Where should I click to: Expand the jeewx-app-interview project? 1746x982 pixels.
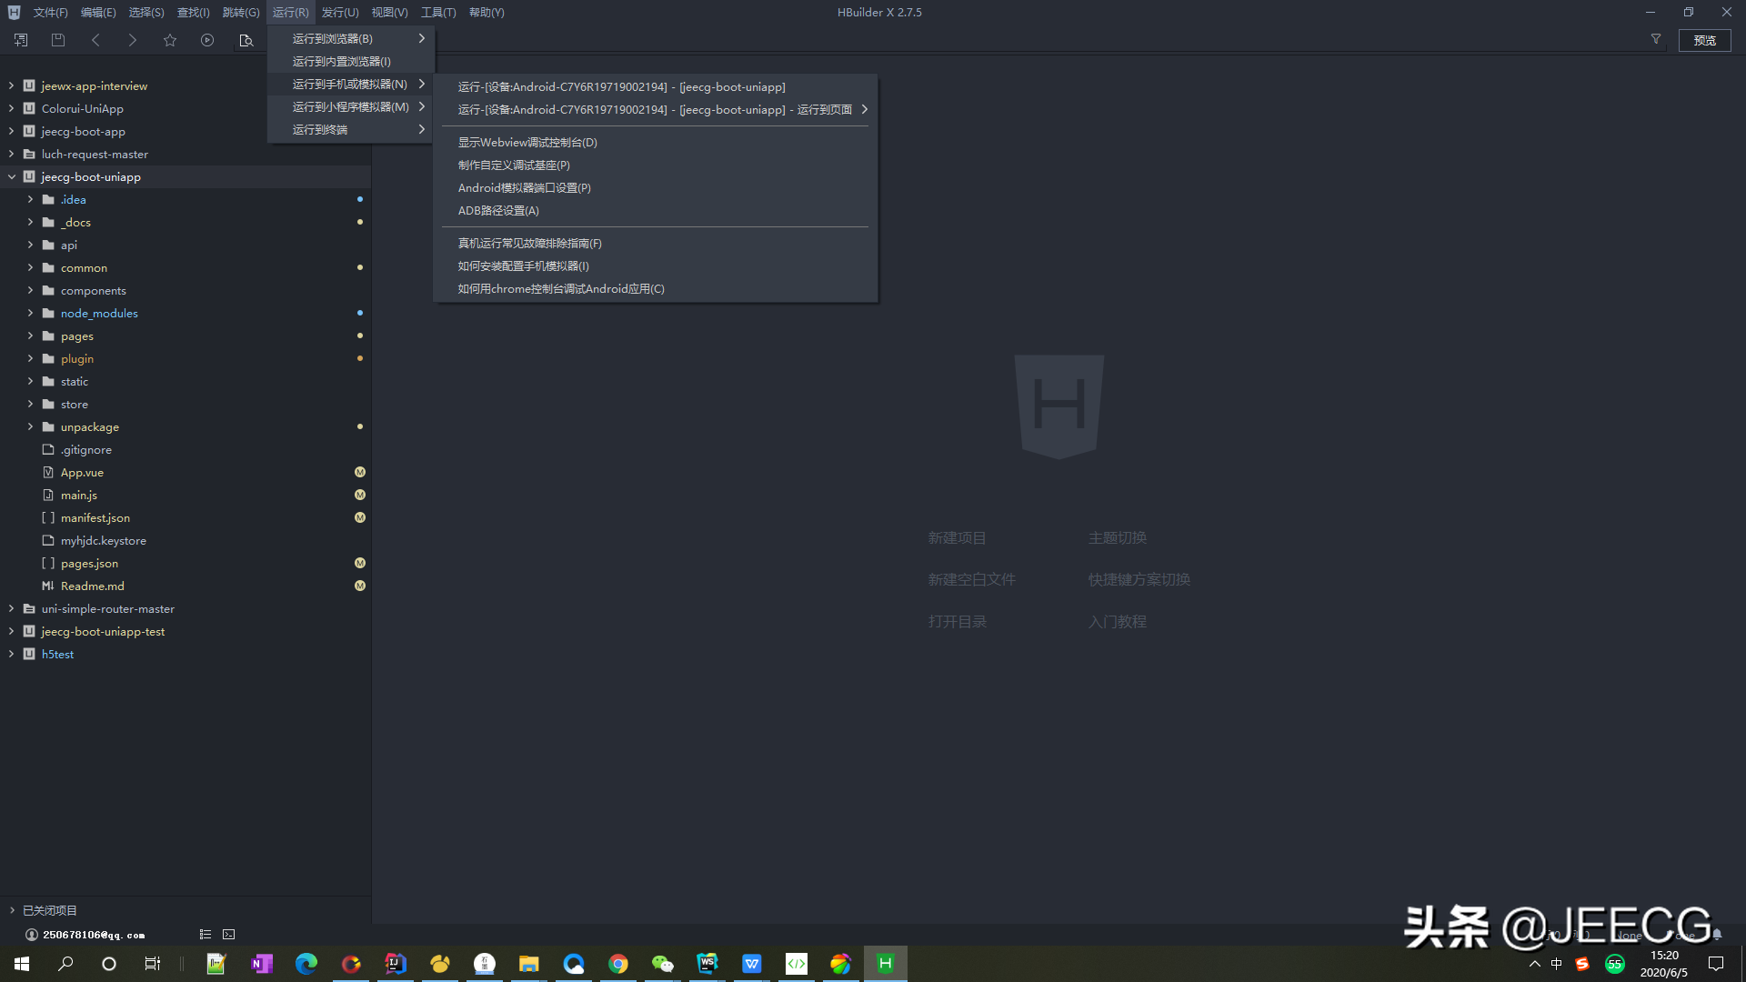11,85
